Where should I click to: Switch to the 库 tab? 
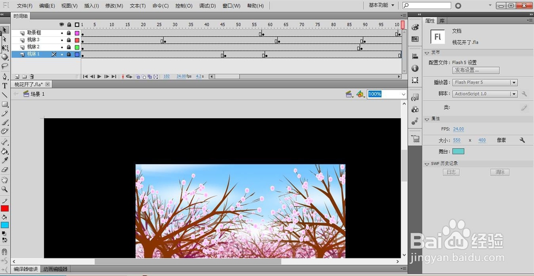click(442, 21)
